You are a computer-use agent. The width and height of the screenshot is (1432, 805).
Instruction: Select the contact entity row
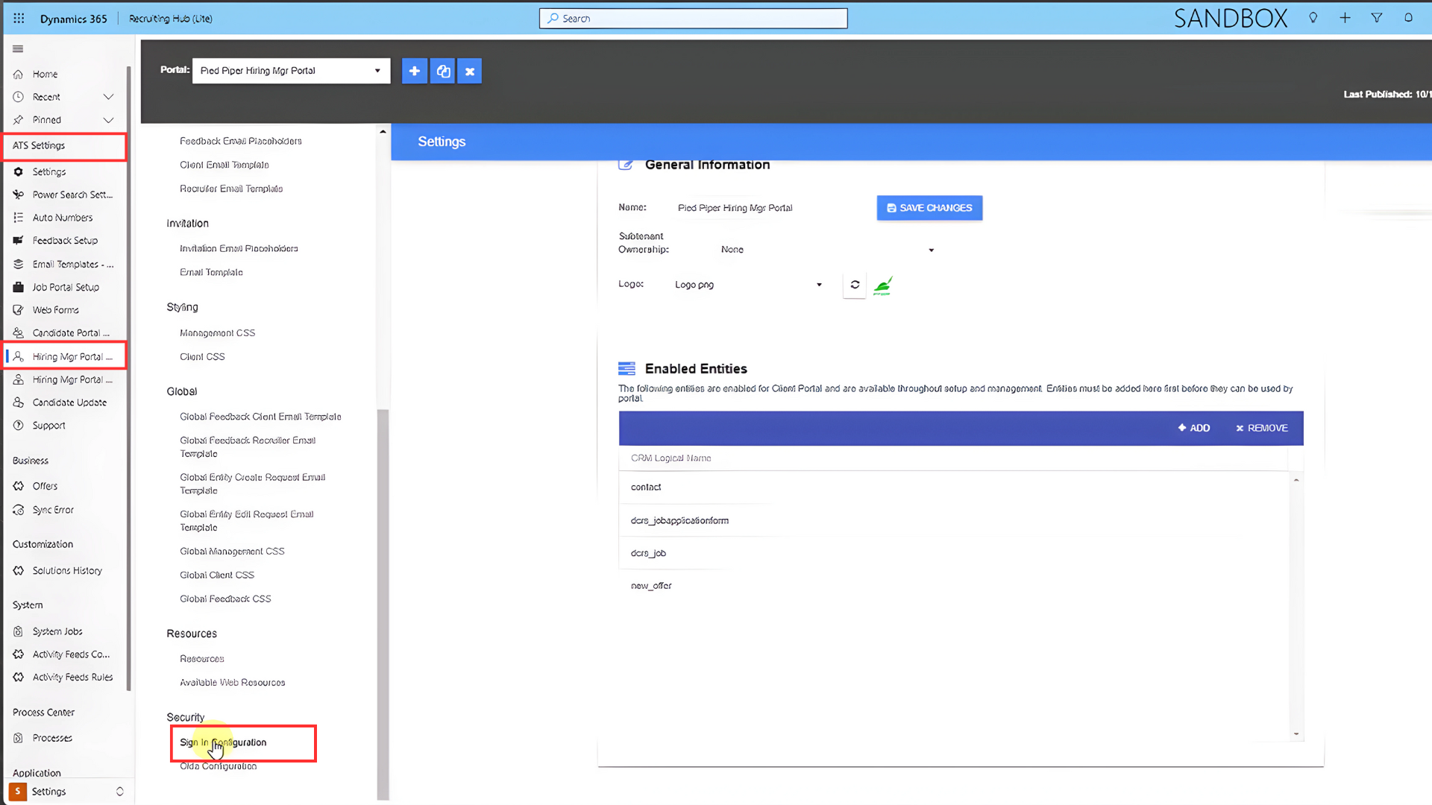pos(954,487)
